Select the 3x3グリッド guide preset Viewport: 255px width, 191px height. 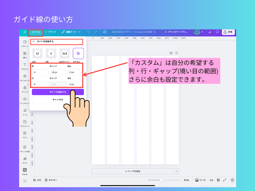65,53
